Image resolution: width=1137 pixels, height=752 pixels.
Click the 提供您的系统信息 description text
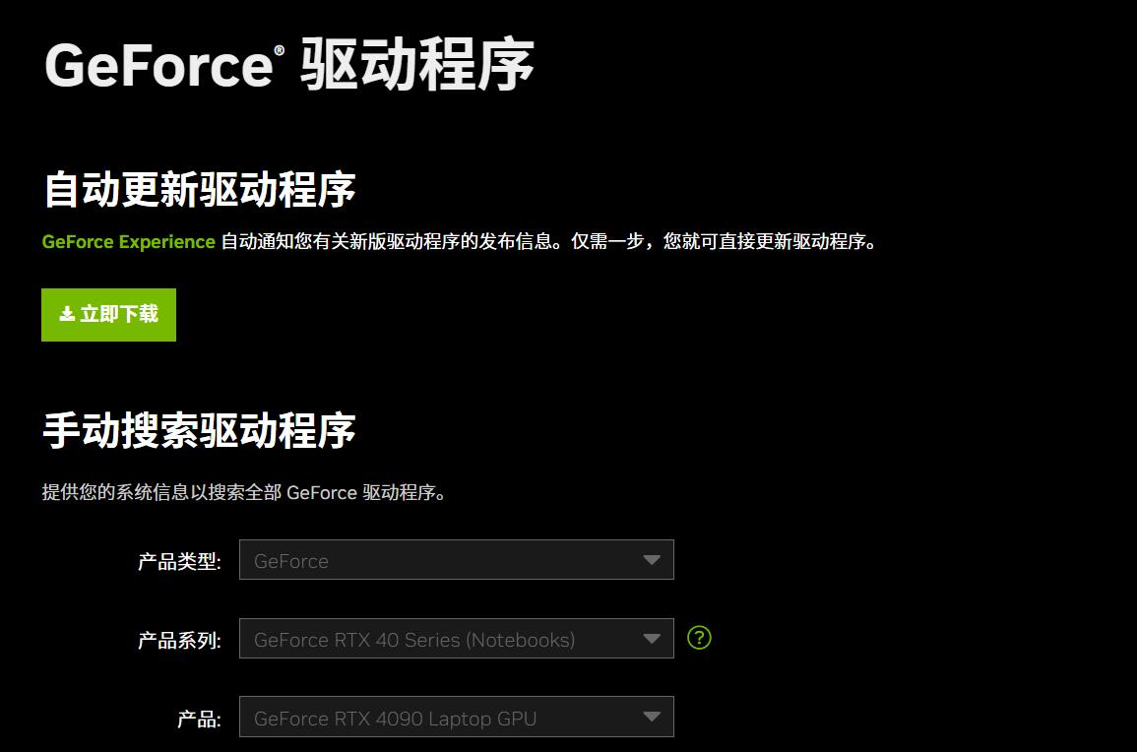244,492
